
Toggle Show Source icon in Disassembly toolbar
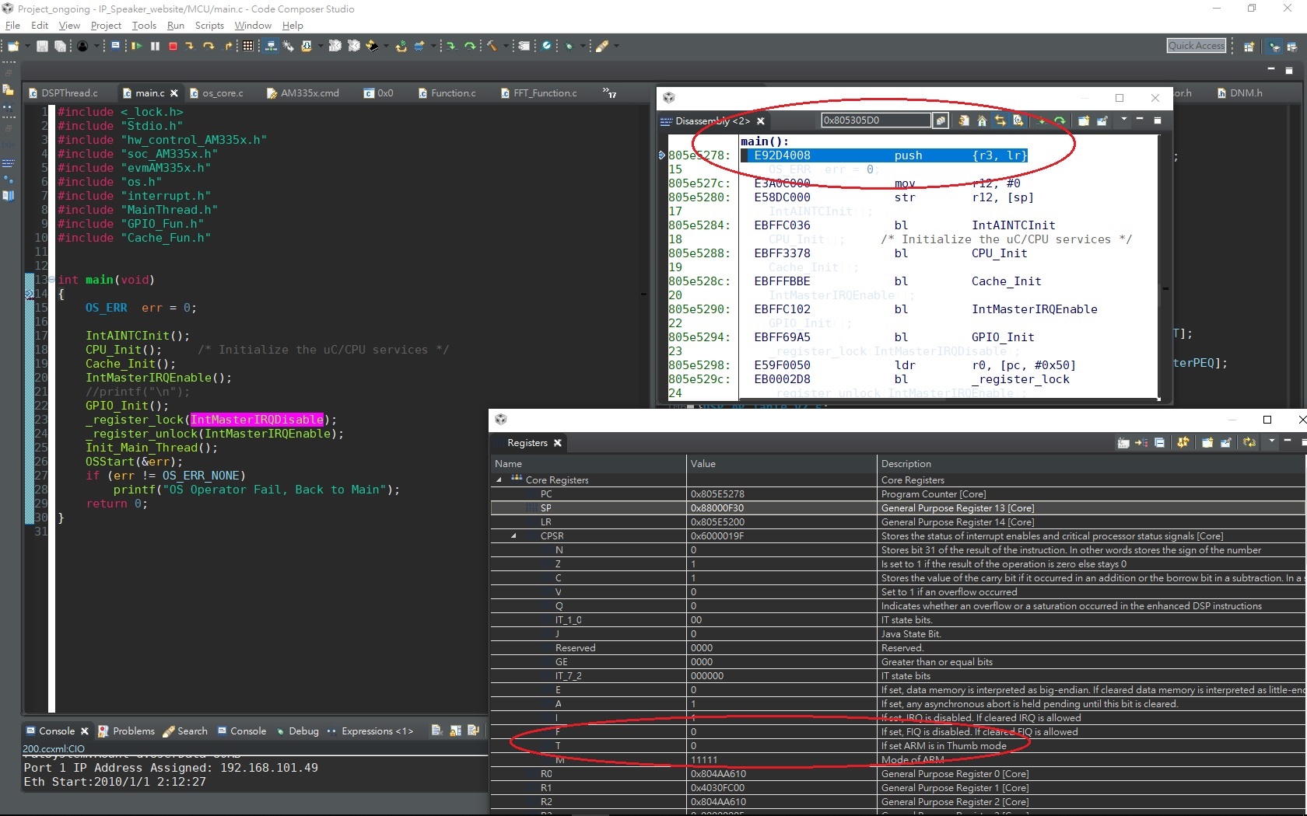click(1018, 120)
